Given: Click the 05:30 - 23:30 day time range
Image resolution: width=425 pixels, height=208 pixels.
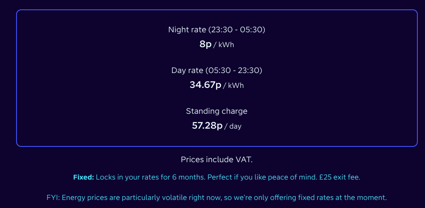Looking at the screenshot, I should tap(234, 70).
